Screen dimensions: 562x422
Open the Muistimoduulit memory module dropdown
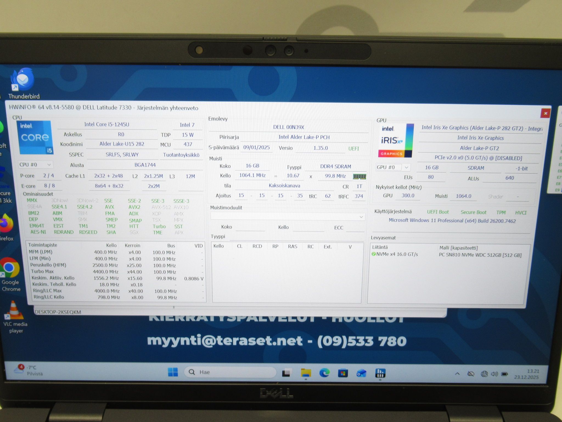288,217
